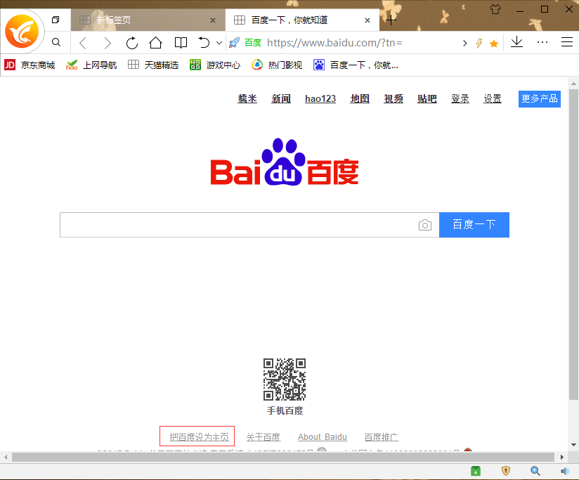Mute audio with the speaker icon
The image size is (579, 480).
tap(566, 471)
